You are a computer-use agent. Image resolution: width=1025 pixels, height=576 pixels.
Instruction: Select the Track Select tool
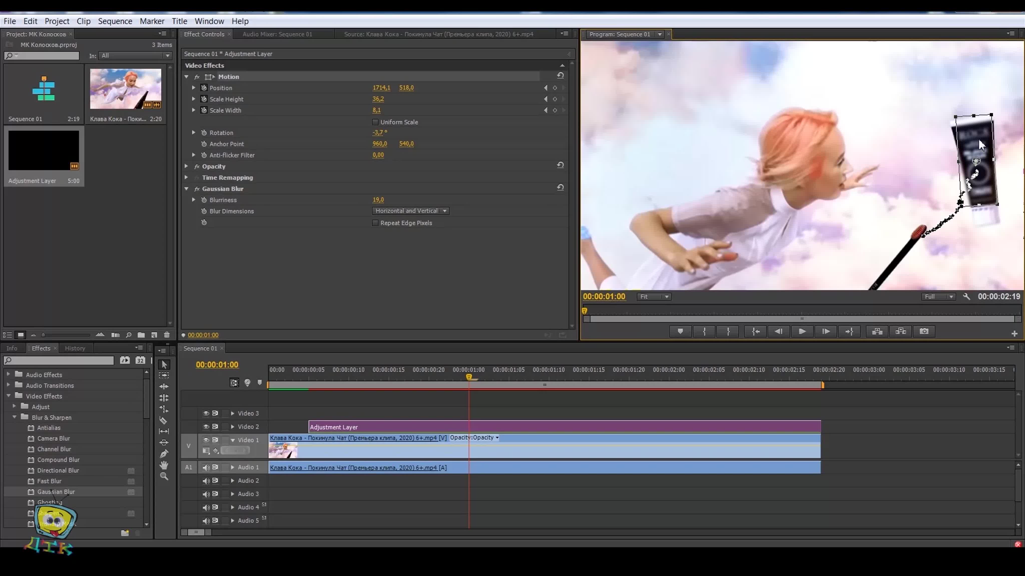tap(164, 375)
